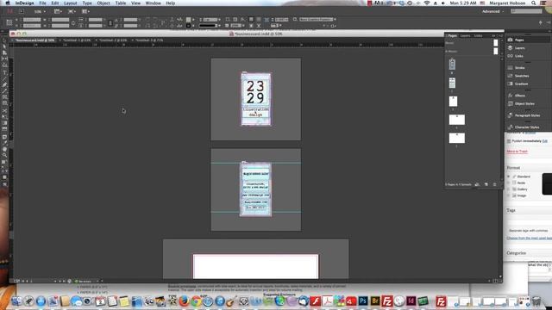Click the search field in application bar
Image resolution: width=552 pixels, height=310 pixels.
click(527, 11)
